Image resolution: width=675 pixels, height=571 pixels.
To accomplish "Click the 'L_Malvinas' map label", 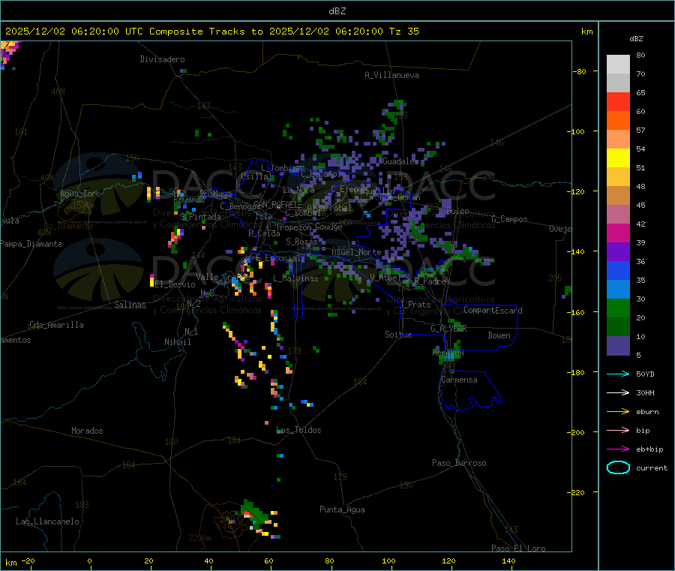I will click(295, 278).
